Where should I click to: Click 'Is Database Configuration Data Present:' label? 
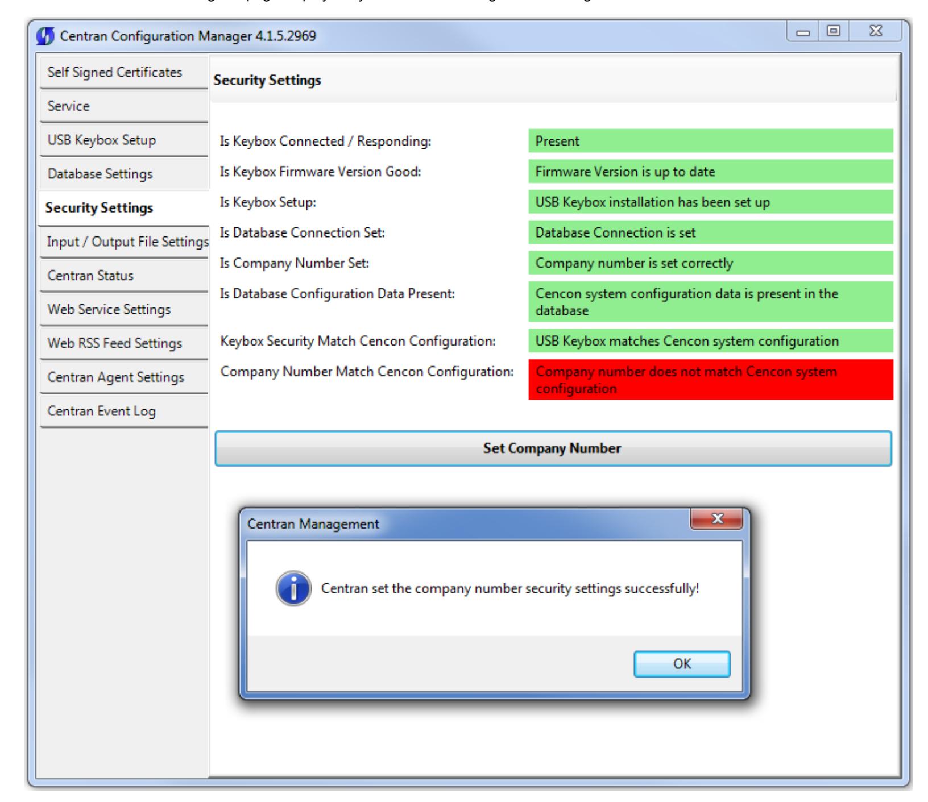pos(338,294)
